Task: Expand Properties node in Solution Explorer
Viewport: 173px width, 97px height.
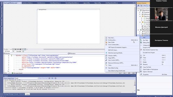Action: pos(140,12)
